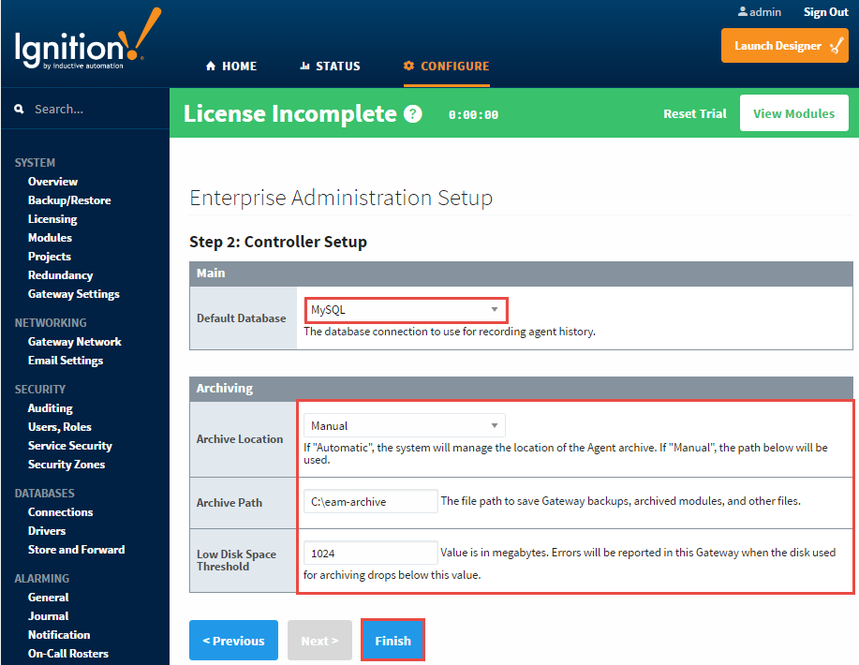Click Sign Out

tap(825, 12)
